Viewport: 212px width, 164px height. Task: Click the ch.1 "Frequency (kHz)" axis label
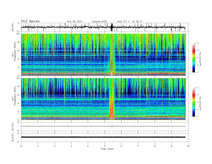point(15,51)
